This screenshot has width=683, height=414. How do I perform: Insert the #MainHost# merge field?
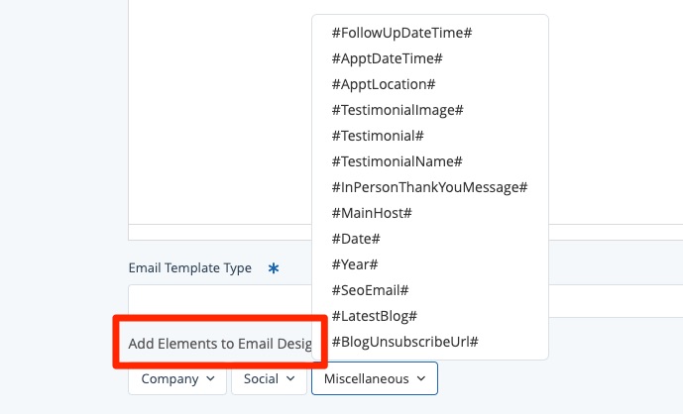click(x=371, y=213)
